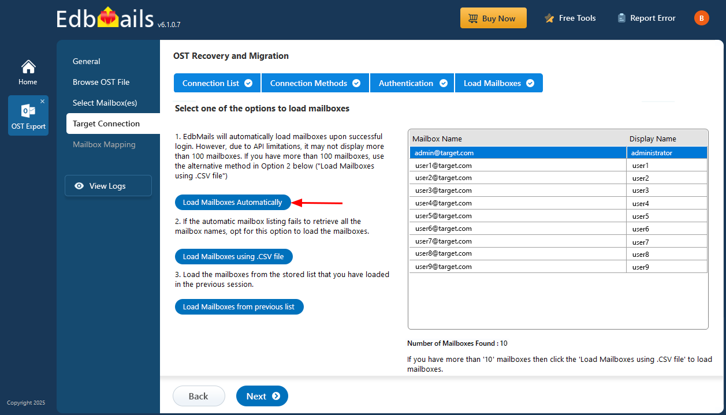726x415 pixels.
Task: Click the OST Recovery and Migration heading
Action: click(x=231, y=56)
